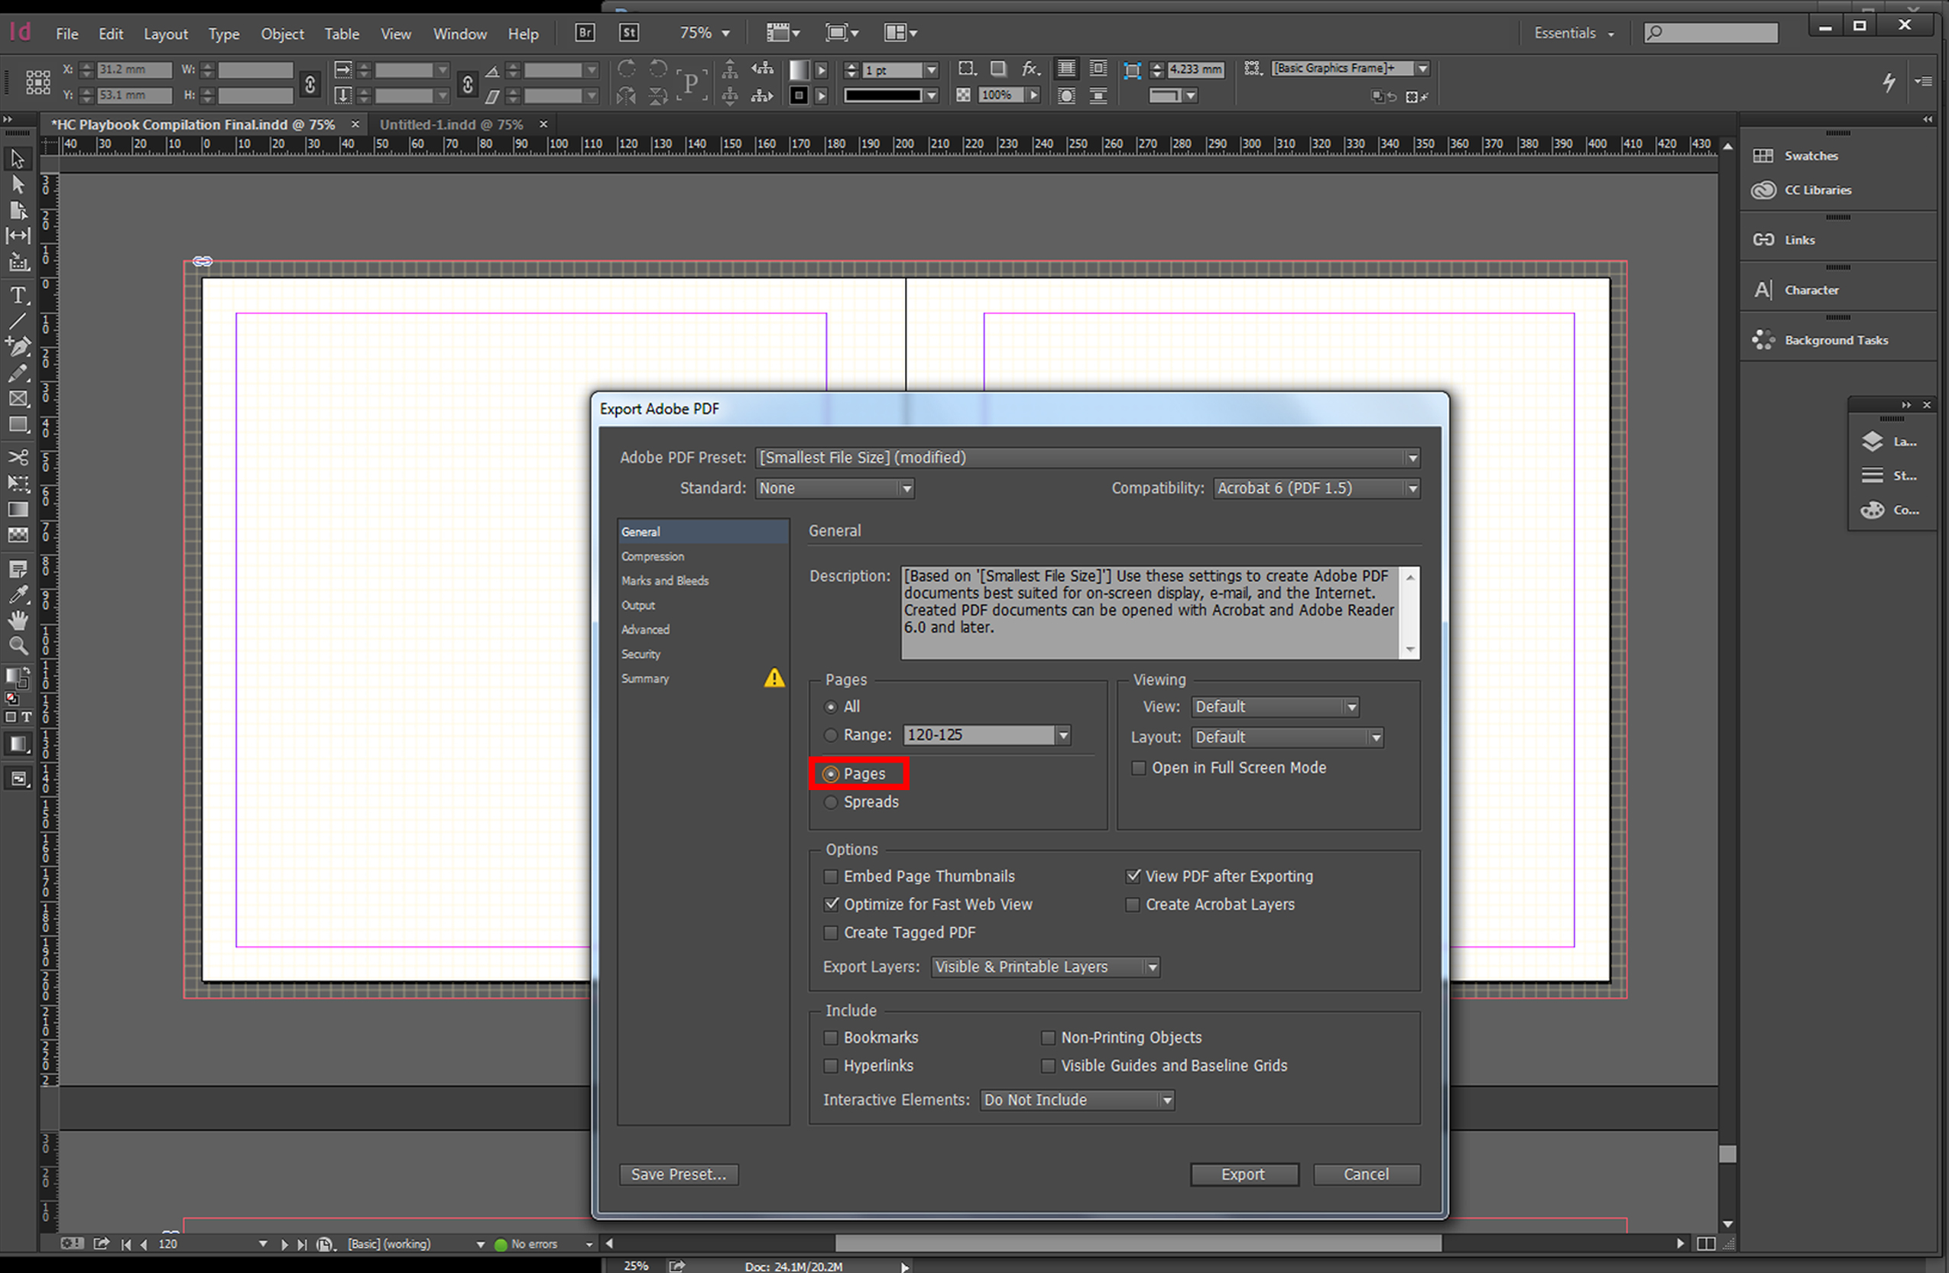Select the Pages radio button
This screenshot has height=1273, width=1949.
(x=829, y=773)
